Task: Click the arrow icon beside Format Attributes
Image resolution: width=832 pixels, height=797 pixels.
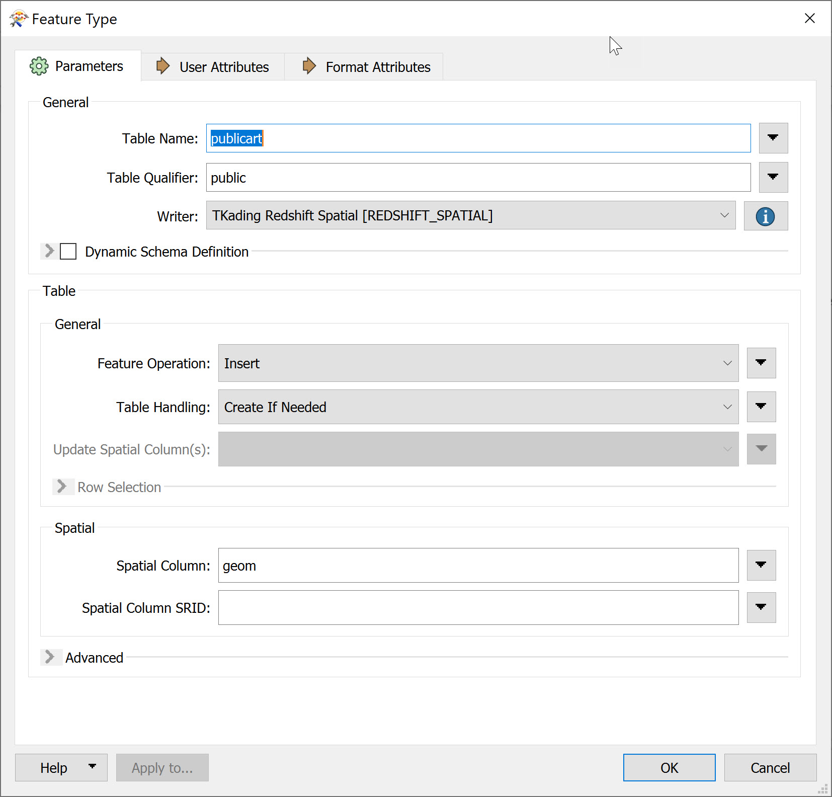Action: 309,66
